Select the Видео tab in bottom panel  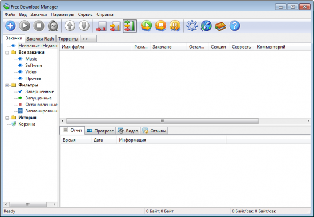(x=128, y=131)
